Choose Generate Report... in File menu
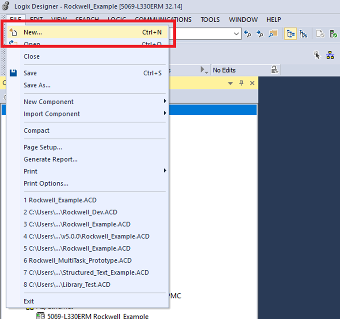The height and width of the screenshot is (319, 340). tap(50, 159)
